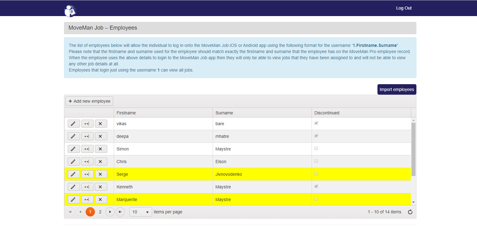The image size is (477, 230).
Task: Click middle action icon for Kenneth
Action: [x=87, y=187]
